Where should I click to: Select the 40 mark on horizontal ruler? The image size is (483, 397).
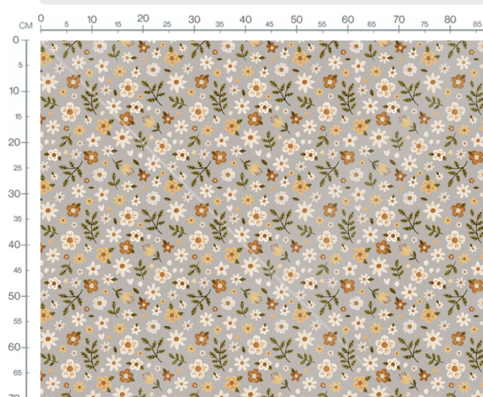point(246,20)
